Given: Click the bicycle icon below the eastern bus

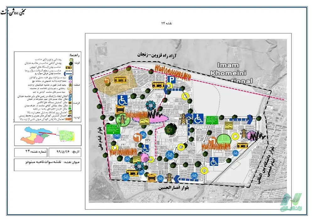Looking at the screenshot, I should click(x=235, y=153).
